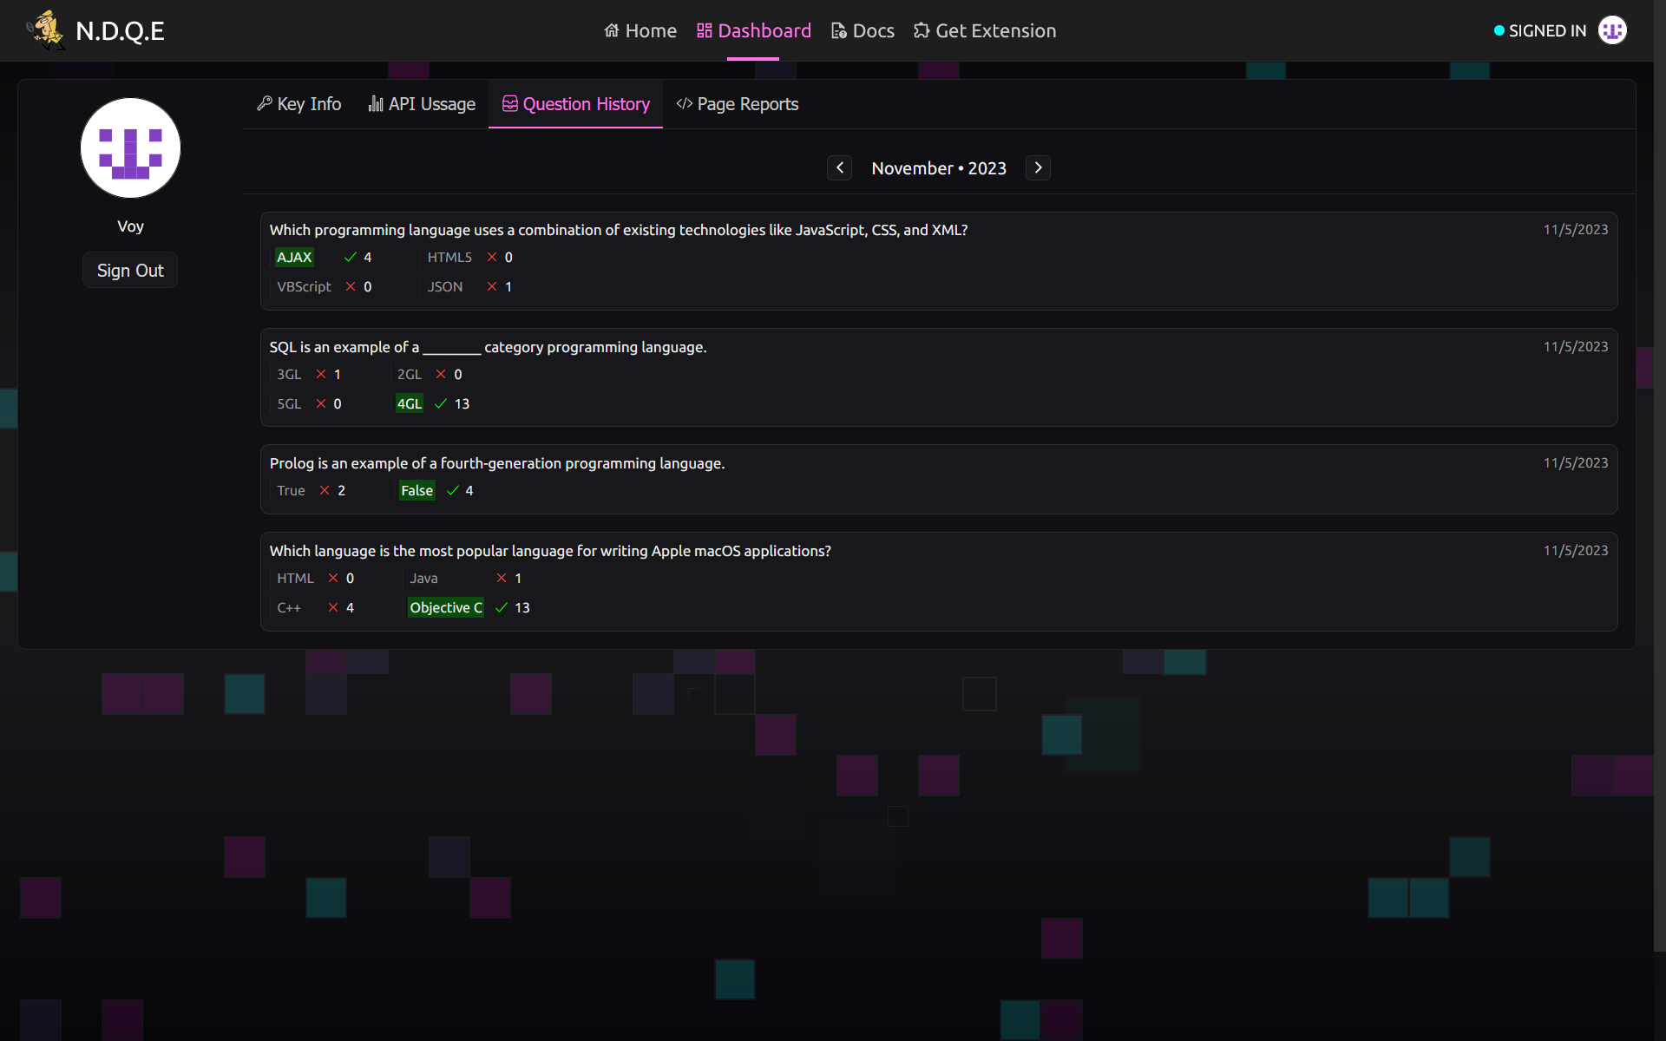
Task: Open the Page Reports tab
Action: pyautogui.click(x=747, y=104)
